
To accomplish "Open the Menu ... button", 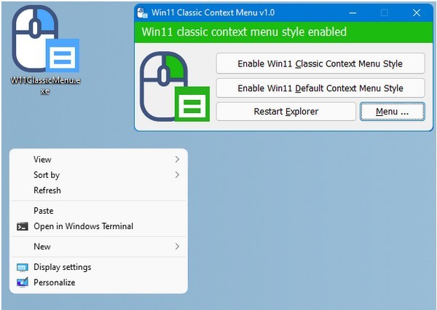I will 392,112.
